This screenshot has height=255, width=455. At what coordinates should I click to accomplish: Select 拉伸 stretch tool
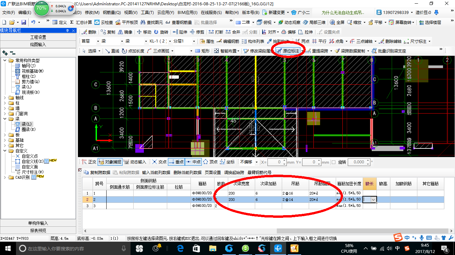pyautogui.click(x=306, y=32)
